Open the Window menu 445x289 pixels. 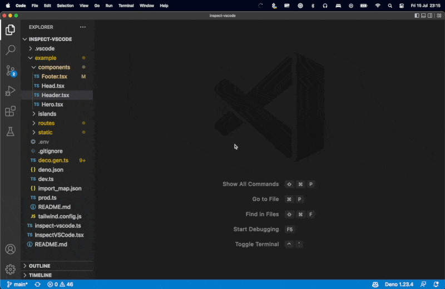tap(147, 6)
